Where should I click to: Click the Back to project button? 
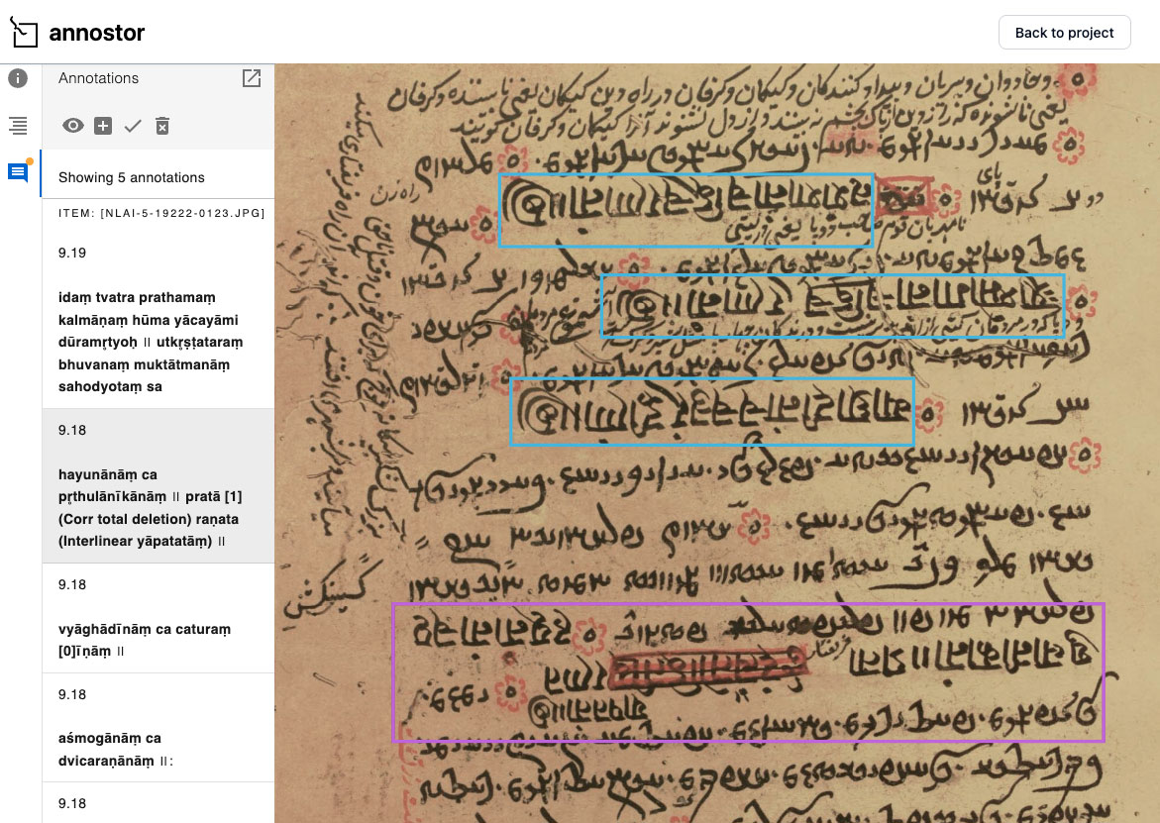point(1064,33)
